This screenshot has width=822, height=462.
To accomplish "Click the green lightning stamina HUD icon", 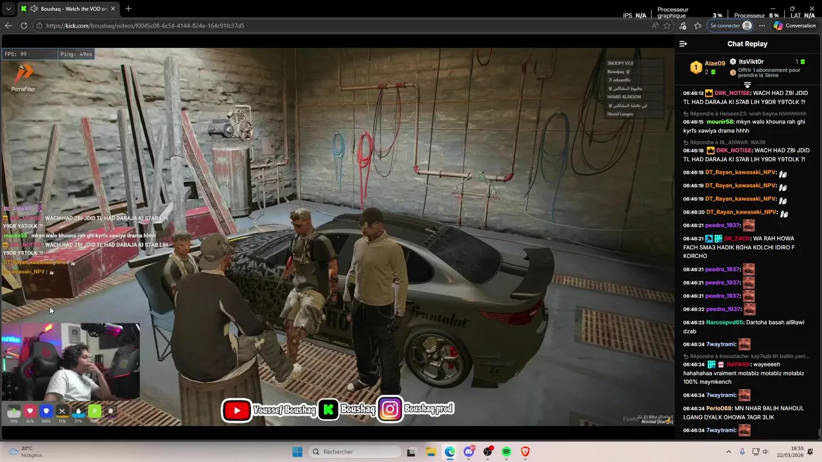I will [x=94, y=411].
